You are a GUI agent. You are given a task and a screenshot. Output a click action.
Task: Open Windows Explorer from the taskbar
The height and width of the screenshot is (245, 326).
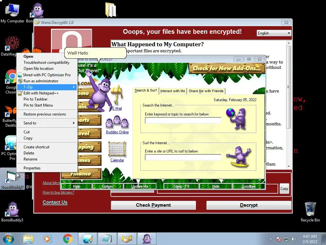[28, 239]
